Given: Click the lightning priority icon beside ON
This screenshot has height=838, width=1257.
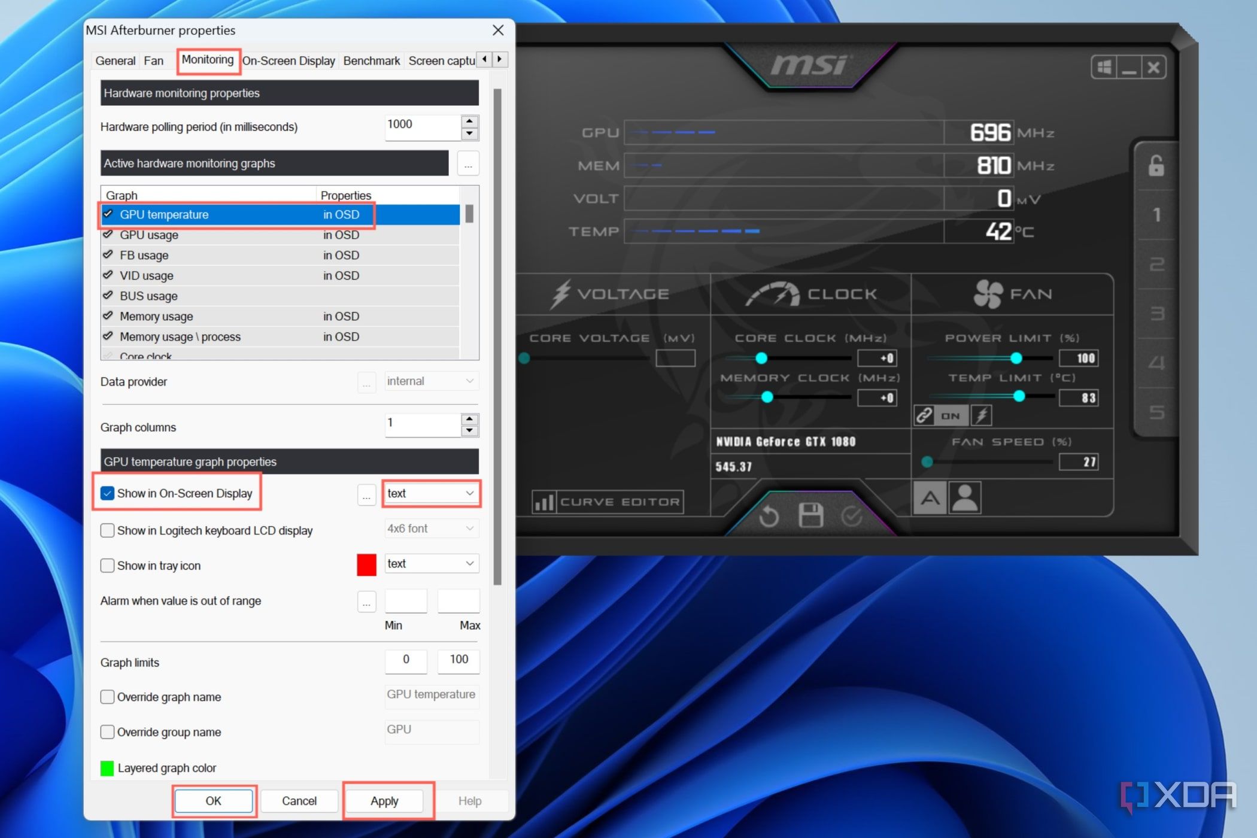Looking at the screenshot, I should point(982,415).
